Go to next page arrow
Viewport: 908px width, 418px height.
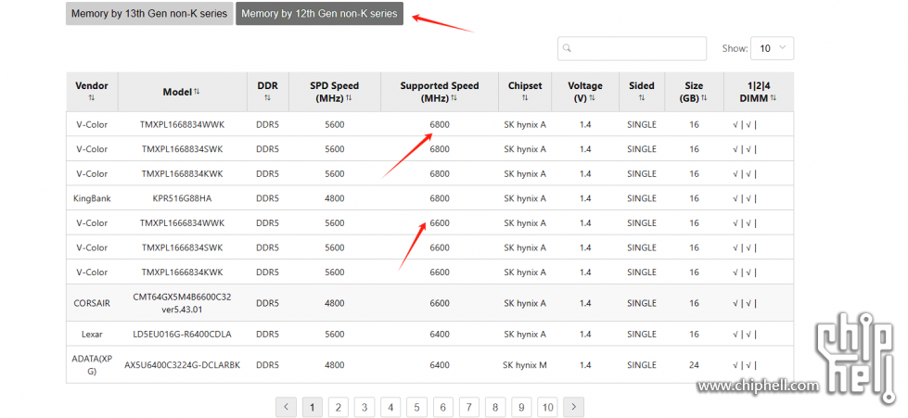[574, 408]
